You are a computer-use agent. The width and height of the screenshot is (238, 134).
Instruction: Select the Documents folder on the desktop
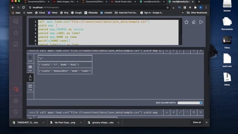pos(227,23)
